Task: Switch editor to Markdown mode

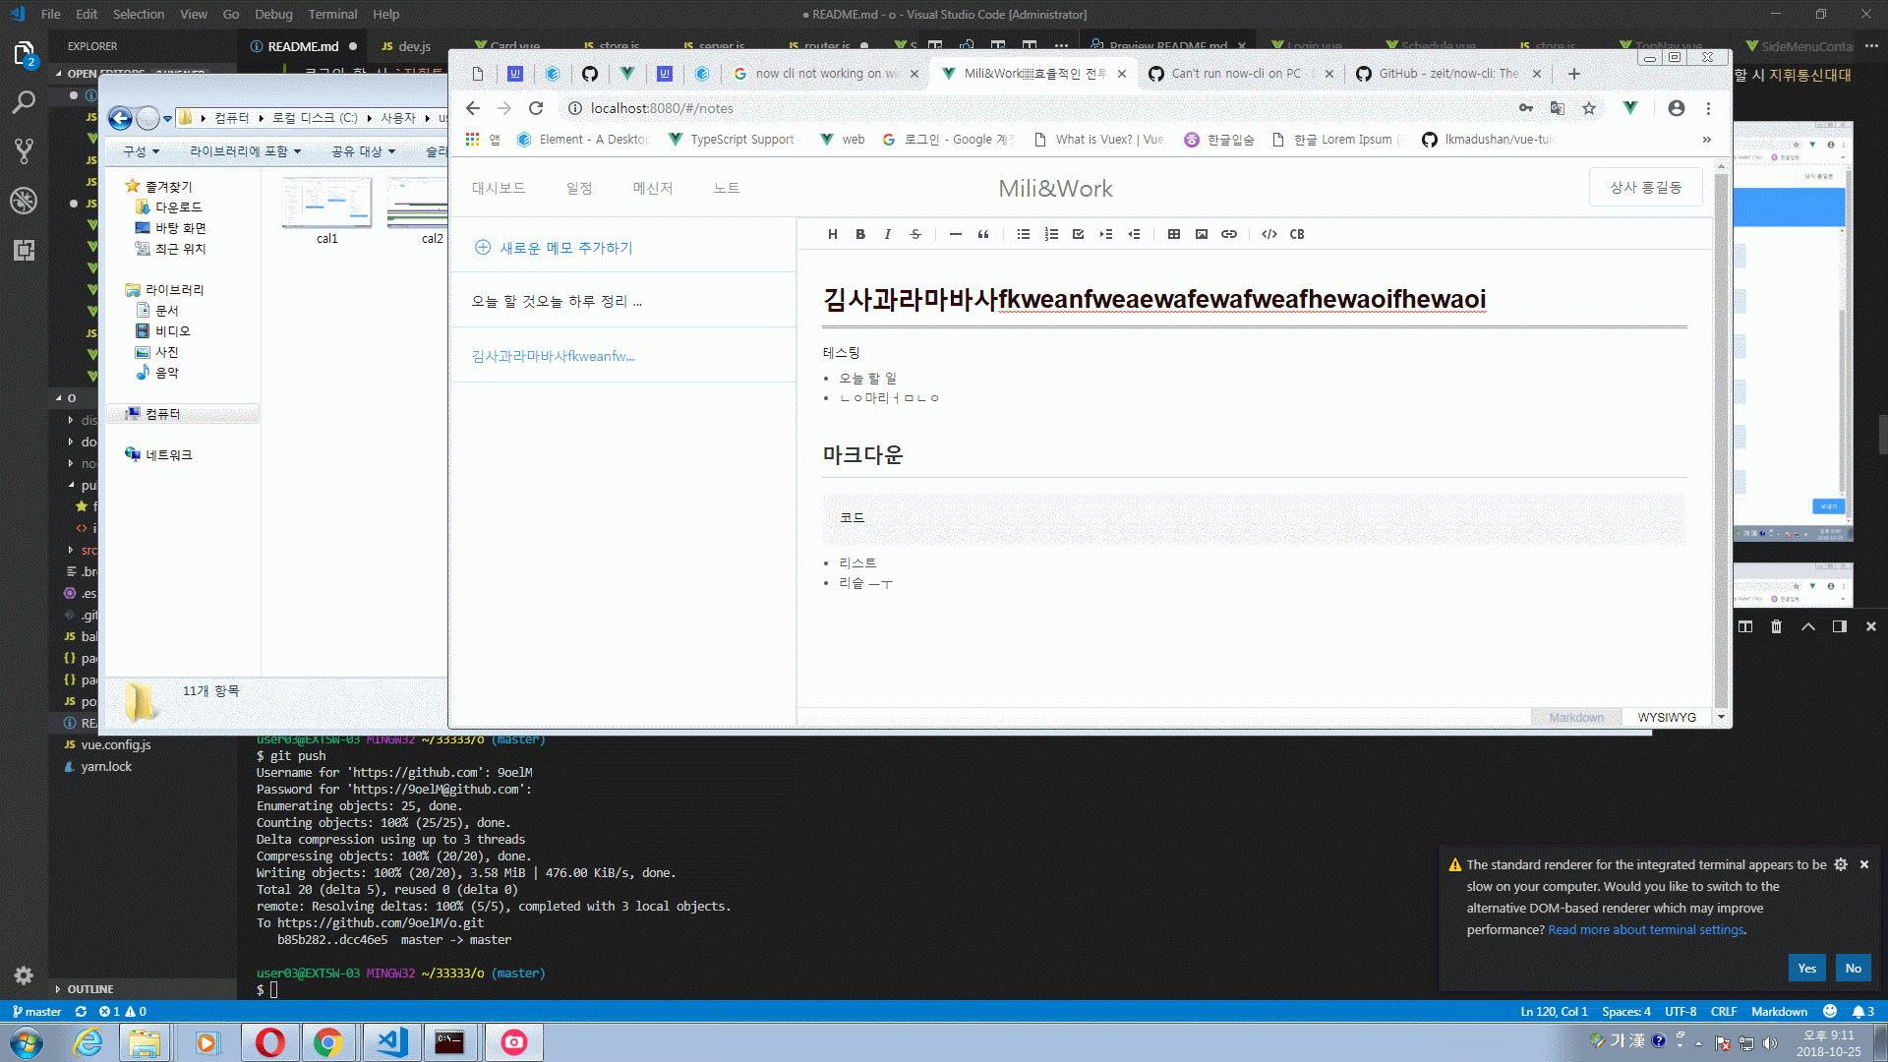Action: click(1576, 717)
